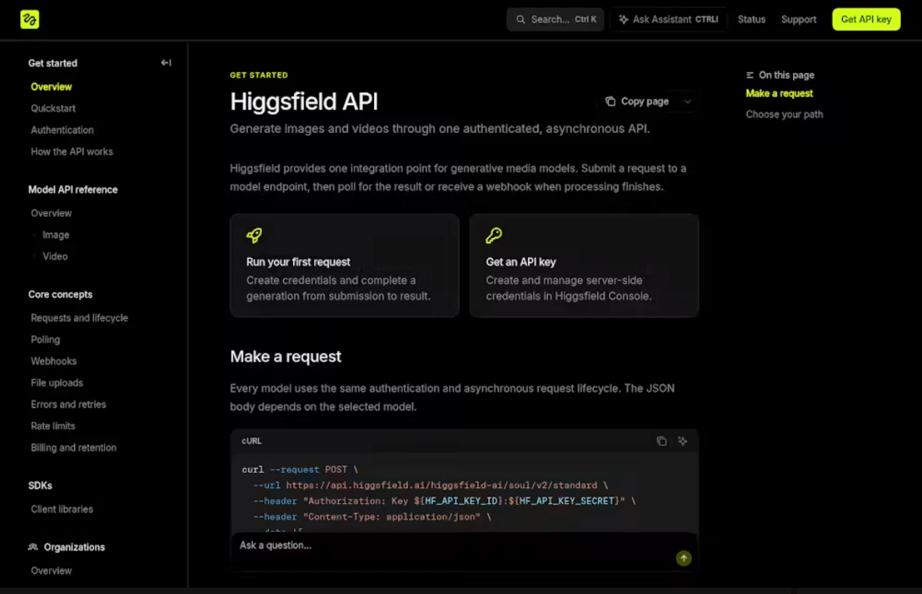This screenshot has width=922, height=594.
Task: Click the Higgsfield logo icon
Action: 30,19
